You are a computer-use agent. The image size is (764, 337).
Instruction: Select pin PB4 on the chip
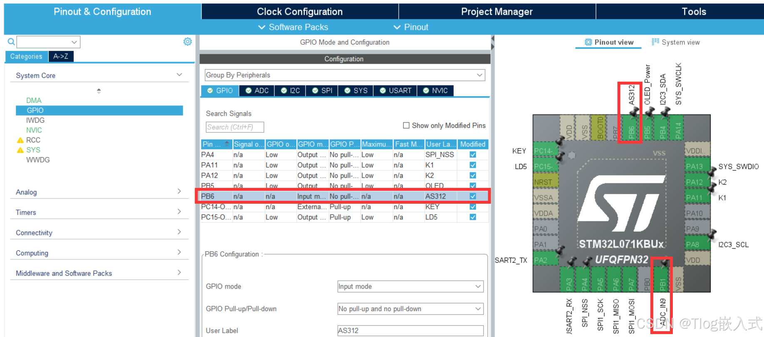pyautogui.click(x=662, y=128)
